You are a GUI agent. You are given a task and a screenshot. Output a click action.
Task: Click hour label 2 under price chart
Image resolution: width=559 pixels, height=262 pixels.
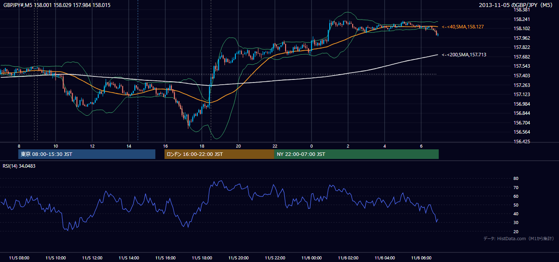point(348,146)
